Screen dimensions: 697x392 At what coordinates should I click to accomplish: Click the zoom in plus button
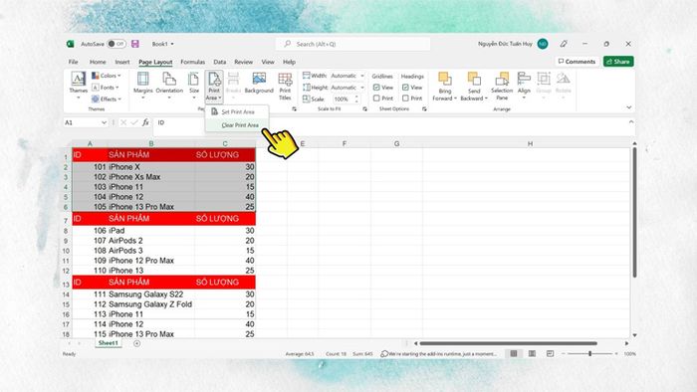point(616,353)
